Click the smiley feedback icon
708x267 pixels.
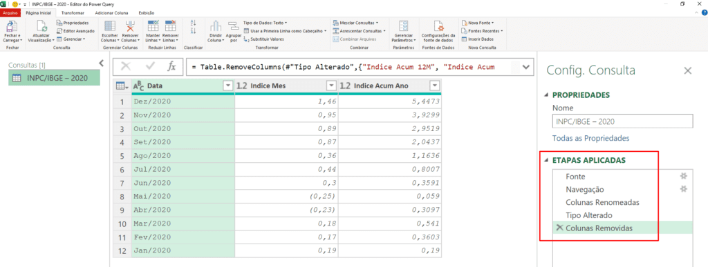pos(15,3)
